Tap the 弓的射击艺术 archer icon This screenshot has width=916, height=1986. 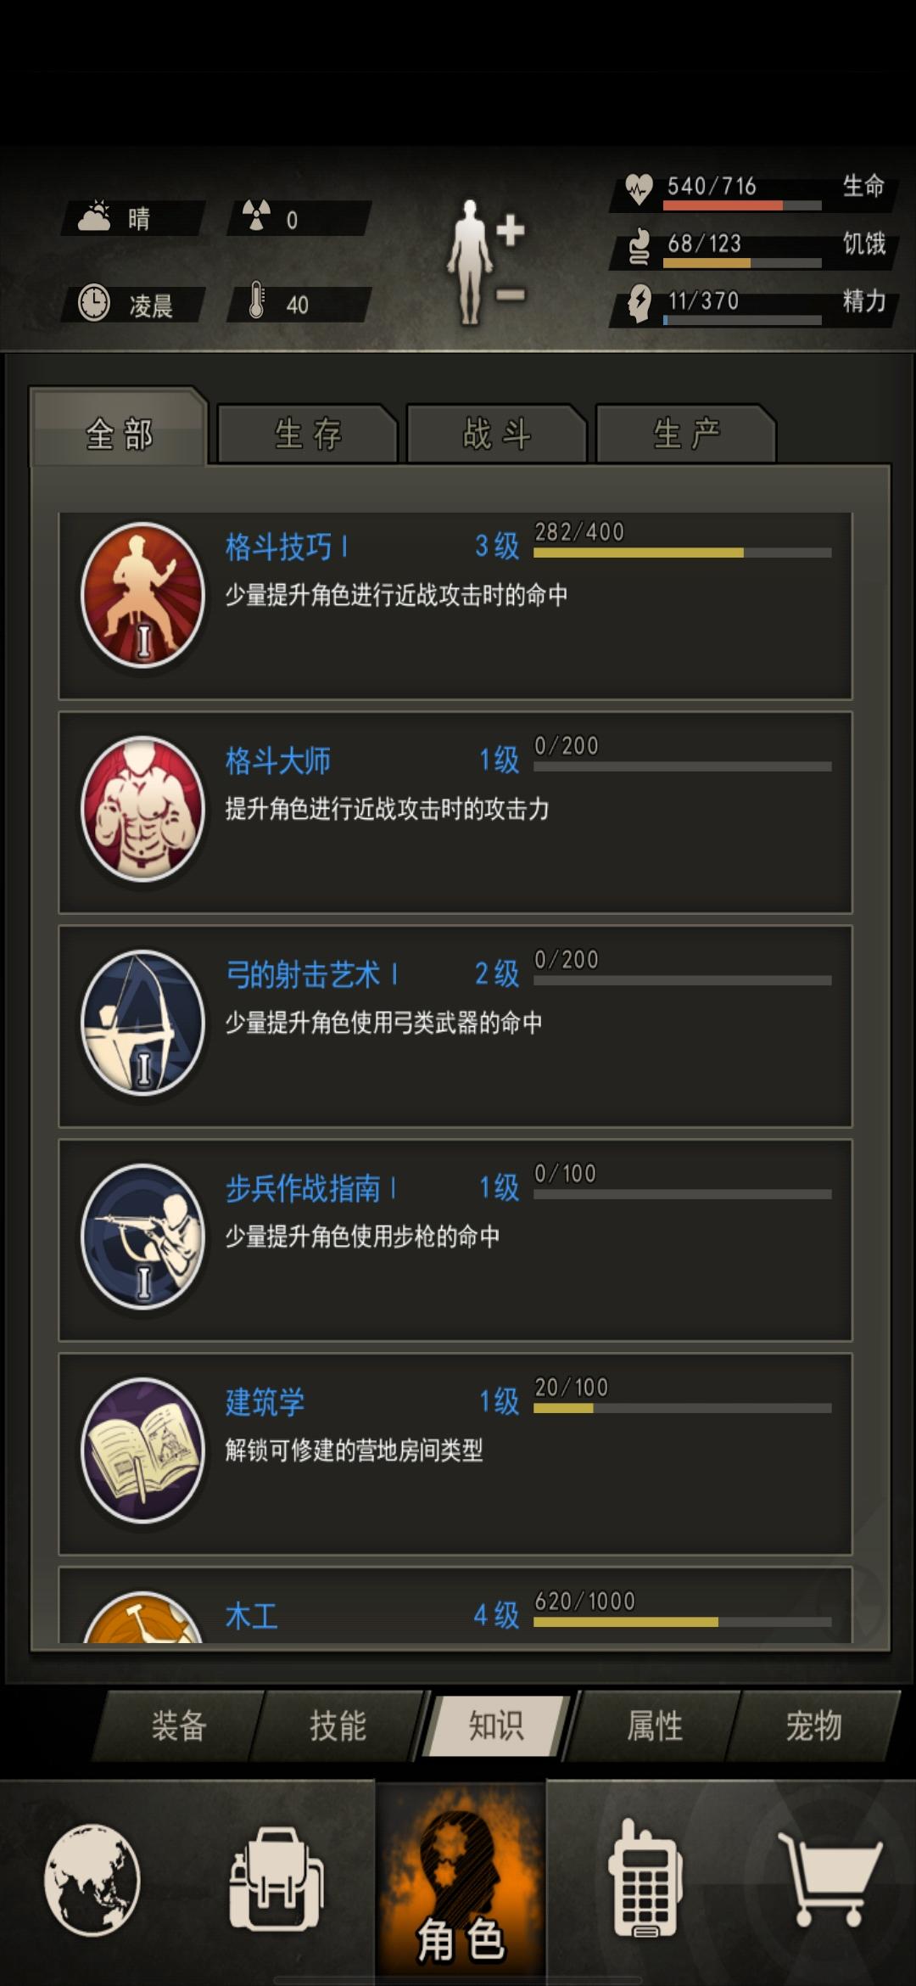pos(142,1023)
